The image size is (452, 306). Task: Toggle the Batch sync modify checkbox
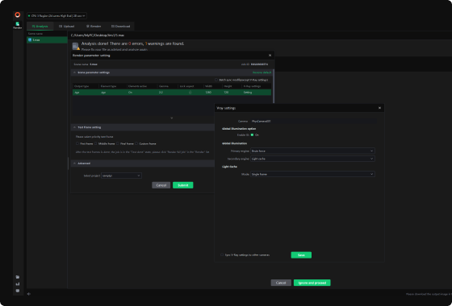point(216,80)
